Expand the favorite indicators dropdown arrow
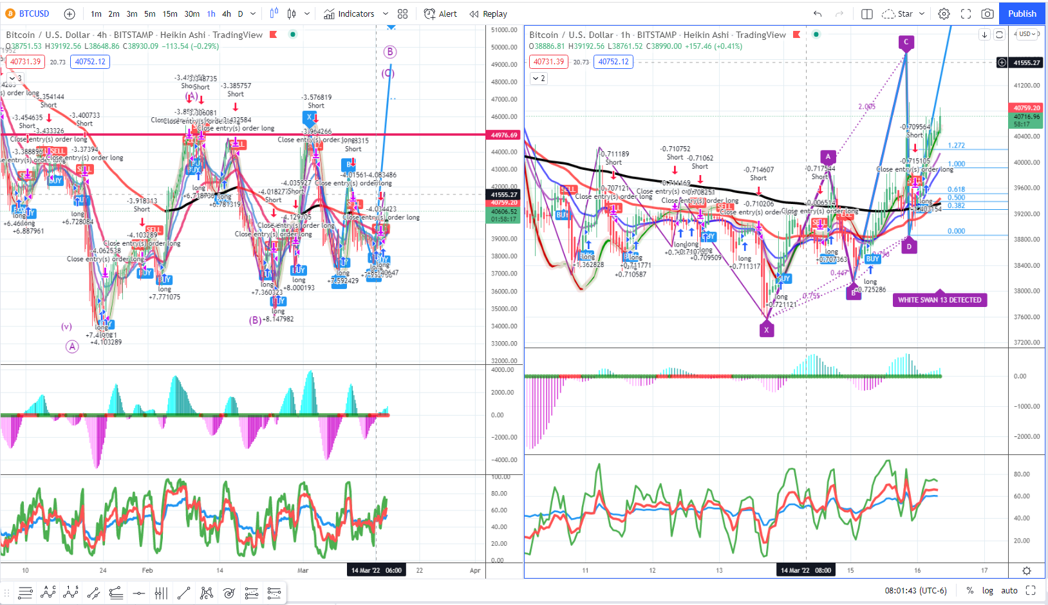The image size is (1048, 605). coord(386,14)
